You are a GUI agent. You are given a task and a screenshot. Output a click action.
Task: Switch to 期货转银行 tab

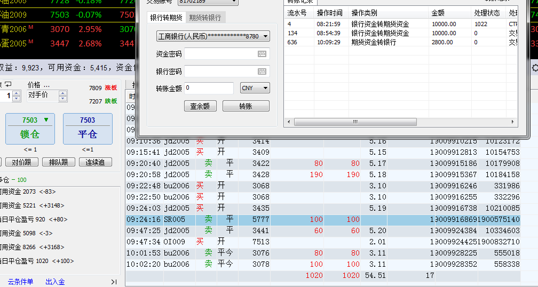tap(205, 18)
